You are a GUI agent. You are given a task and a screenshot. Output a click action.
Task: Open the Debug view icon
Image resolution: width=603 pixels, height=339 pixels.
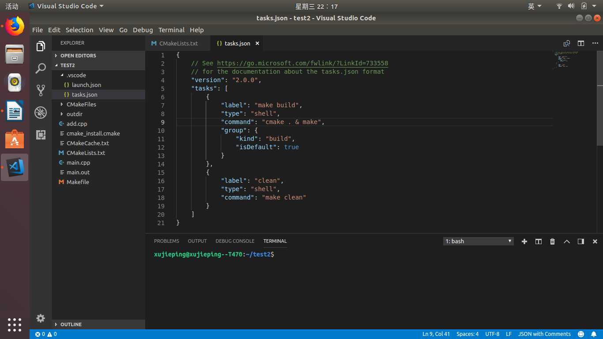tap(41, 113)
